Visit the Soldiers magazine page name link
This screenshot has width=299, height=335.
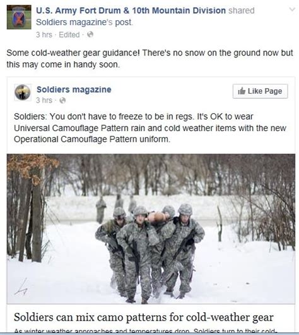pyautogui.click(x=74, y=89)
